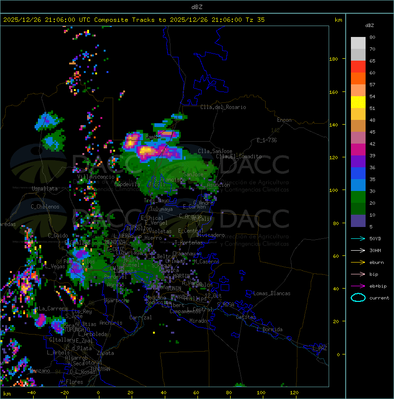394x399 pixels.
Task: Click the C_Guido place label
Action: pos(58,236)
